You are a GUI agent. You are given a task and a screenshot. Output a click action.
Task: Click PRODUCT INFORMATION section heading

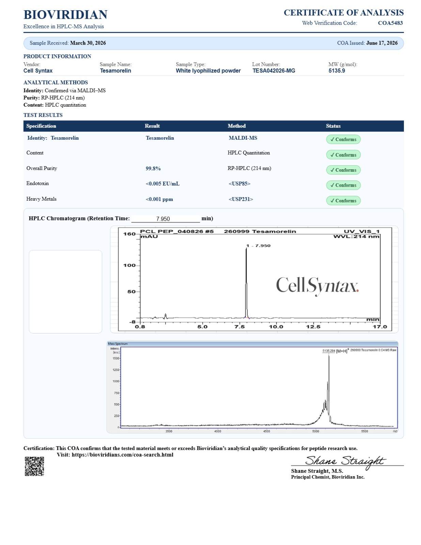tap(57, 57)
